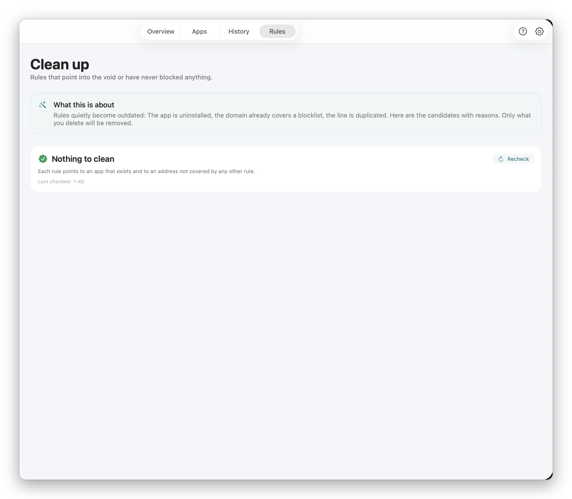Open settings via the gear icon

[539, 31]
